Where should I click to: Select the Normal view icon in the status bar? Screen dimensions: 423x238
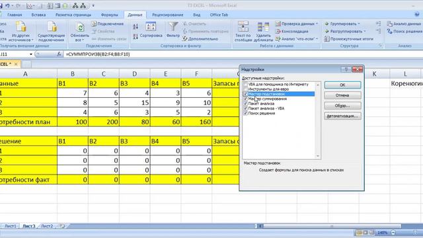click(359, 232)
